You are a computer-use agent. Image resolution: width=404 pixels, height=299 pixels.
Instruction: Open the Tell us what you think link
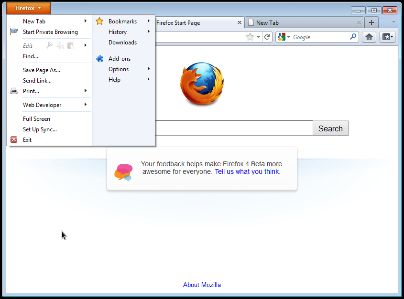[247, 171]
